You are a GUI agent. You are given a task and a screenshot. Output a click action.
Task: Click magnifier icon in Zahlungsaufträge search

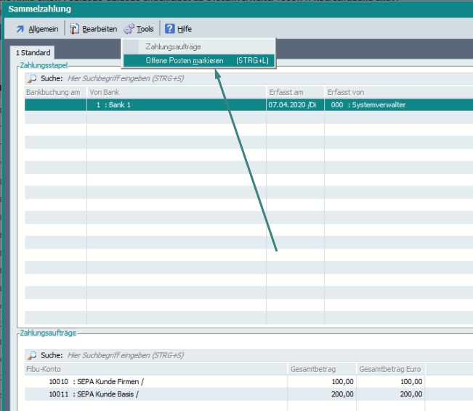point(31,355)
